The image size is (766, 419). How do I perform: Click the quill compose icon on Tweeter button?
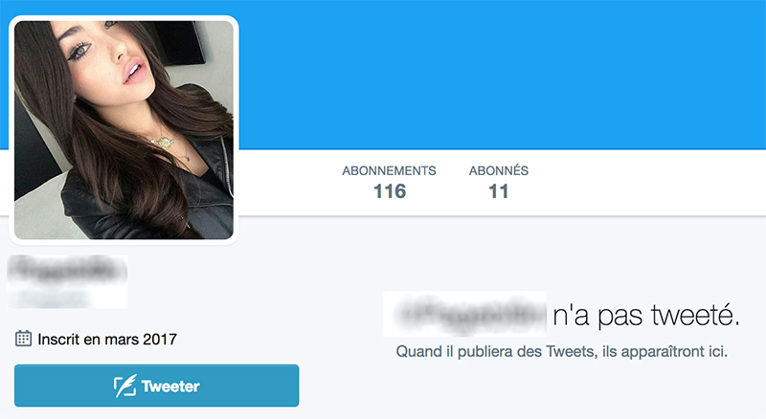click(x=124, y=386)
